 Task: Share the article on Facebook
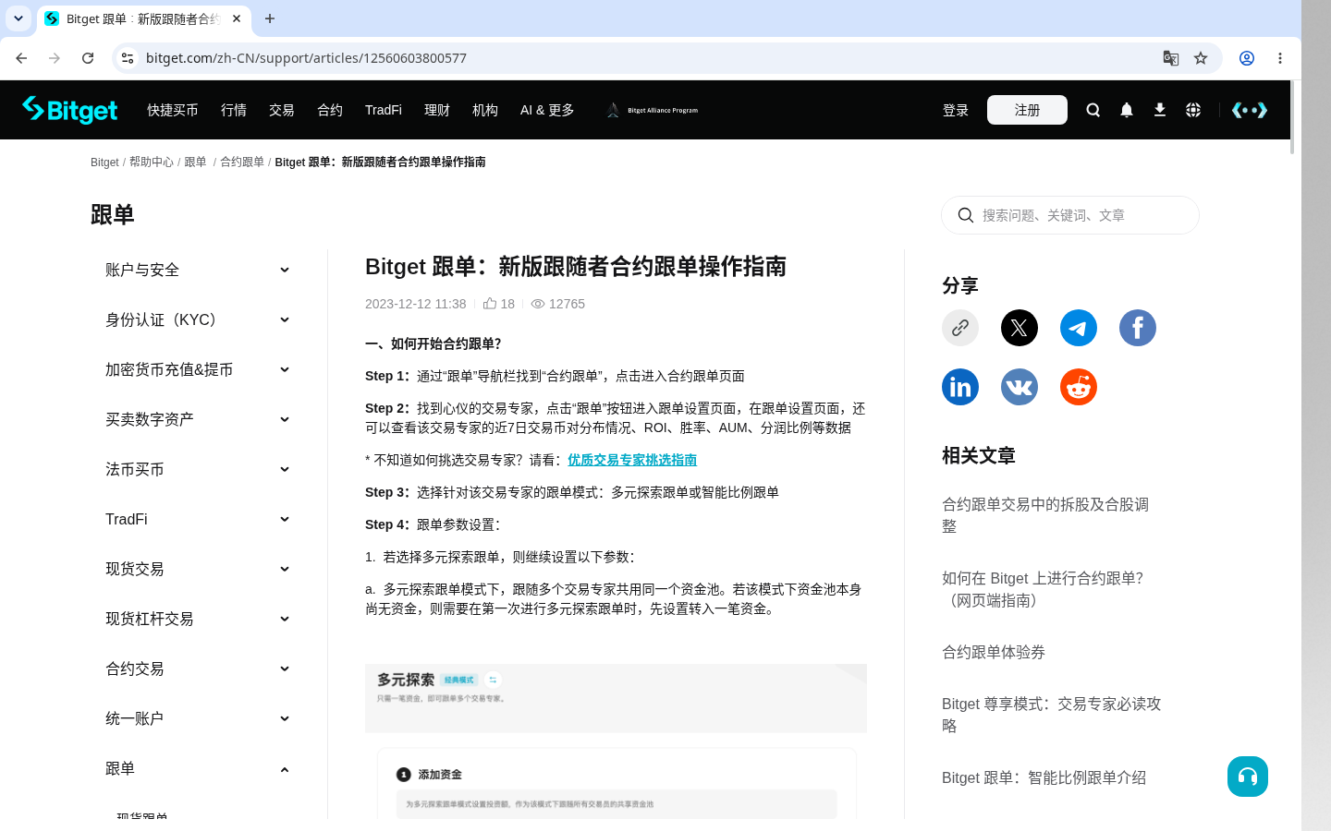click(x=1138, y=328)
